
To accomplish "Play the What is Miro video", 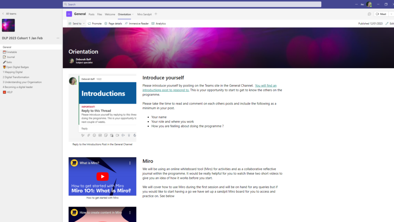I will (102, 177).
